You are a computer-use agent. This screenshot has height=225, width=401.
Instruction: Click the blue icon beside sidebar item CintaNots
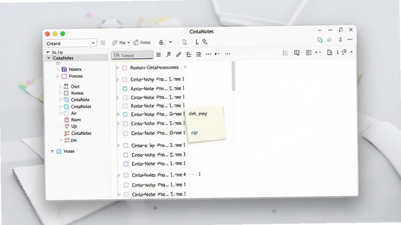click(66, 99)
